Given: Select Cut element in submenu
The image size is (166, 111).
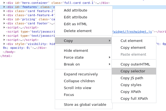Looking at the screenshot, I should click(132, 41).
